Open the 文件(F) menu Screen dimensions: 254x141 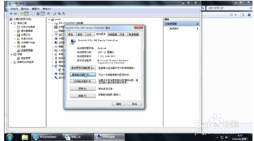14,9
